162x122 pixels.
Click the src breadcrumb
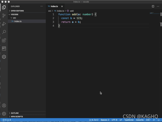tap(50, 11)
